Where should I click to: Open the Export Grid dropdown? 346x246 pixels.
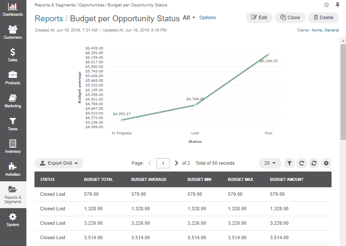pos(59,163)
